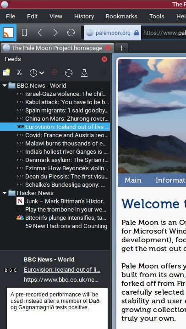This screenshot has width=186, height=329.
Task: Click the Pale Moon landscape banner image
Action: [152, 116]
